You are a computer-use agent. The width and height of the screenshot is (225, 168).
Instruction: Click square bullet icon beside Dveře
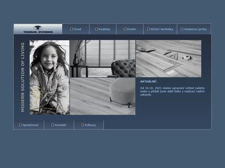coord(125,29)
